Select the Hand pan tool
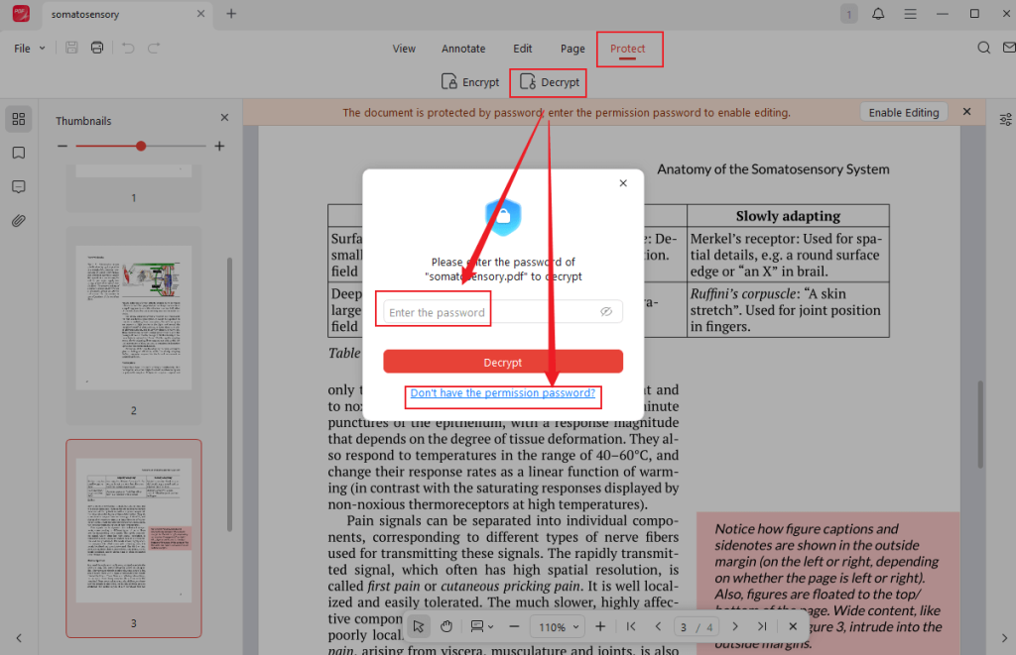The width and height of the screenshot is (1016, 655). pyautogui.click(x=446, y=626)
